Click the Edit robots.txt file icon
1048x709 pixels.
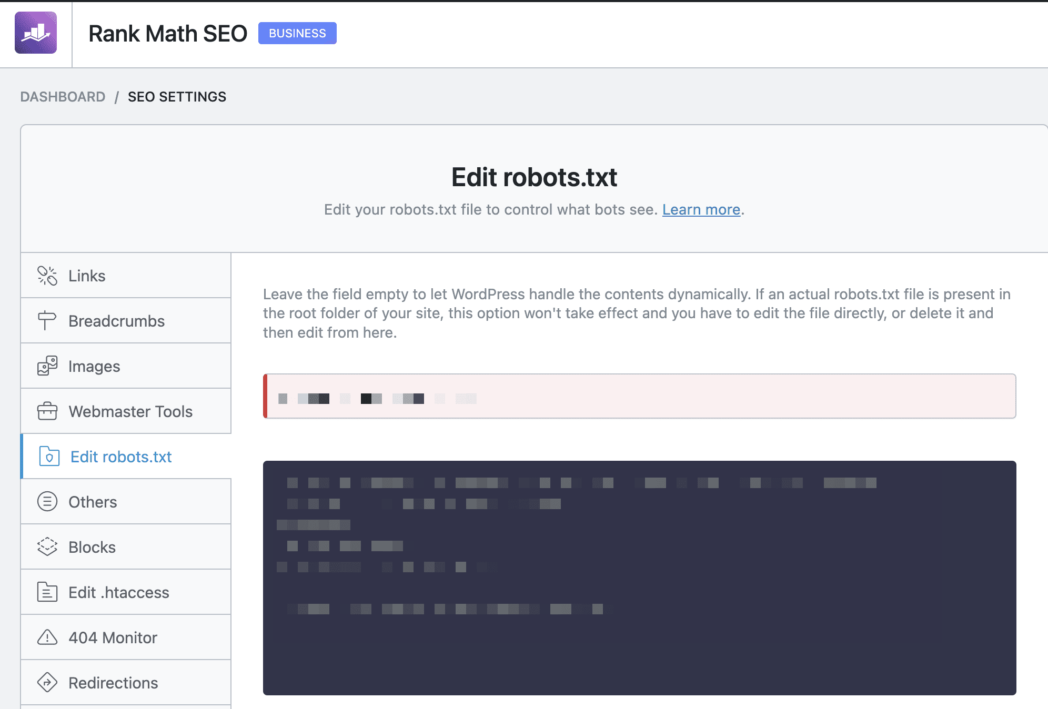click(x=49, y=457)
